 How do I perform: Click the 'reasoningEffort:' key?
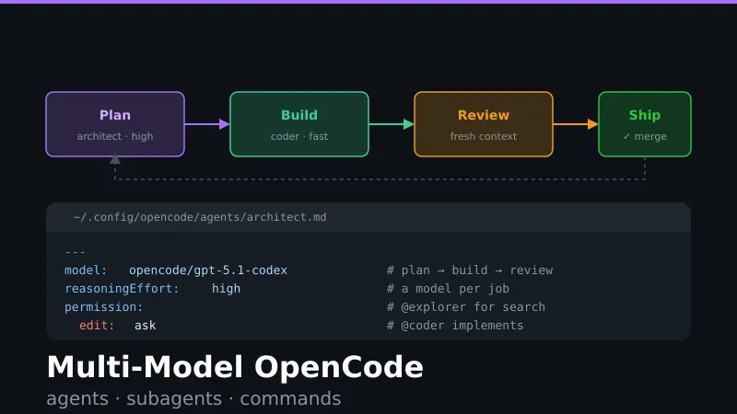pyautogui.click(x=123, y=289)
